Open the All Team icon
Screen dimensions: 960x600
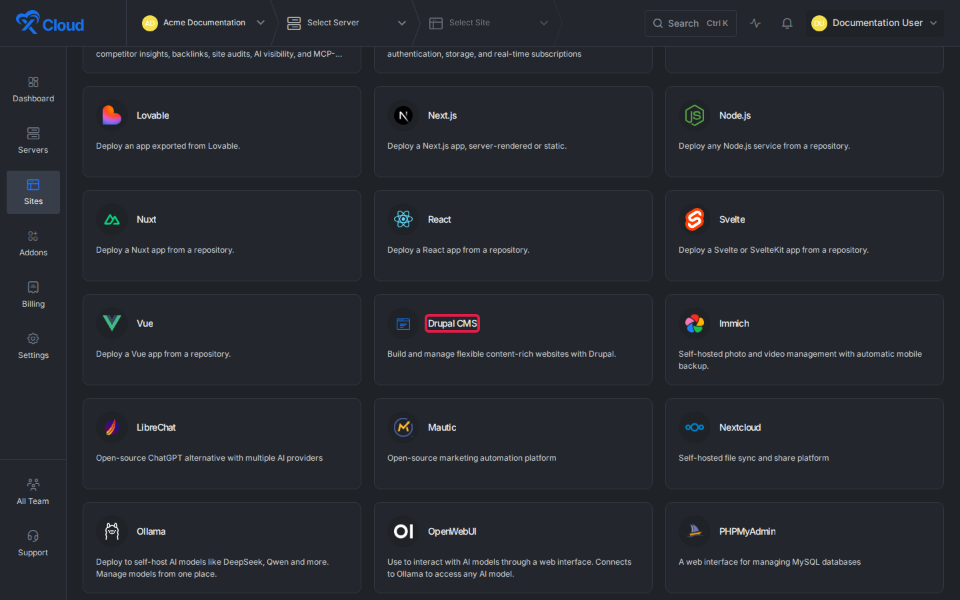pos(33,484)
